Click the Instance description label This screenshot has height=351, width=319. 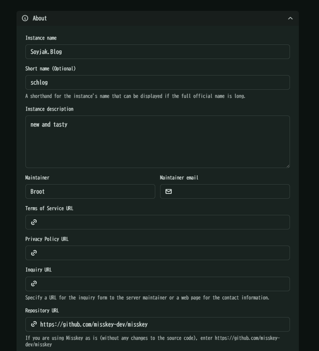[50, 109]
